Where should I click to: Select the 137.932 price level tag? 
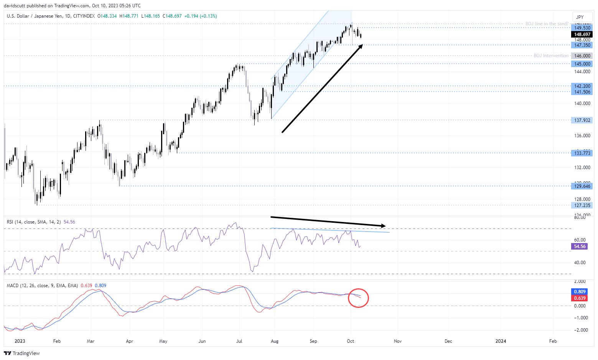point(582,120)
